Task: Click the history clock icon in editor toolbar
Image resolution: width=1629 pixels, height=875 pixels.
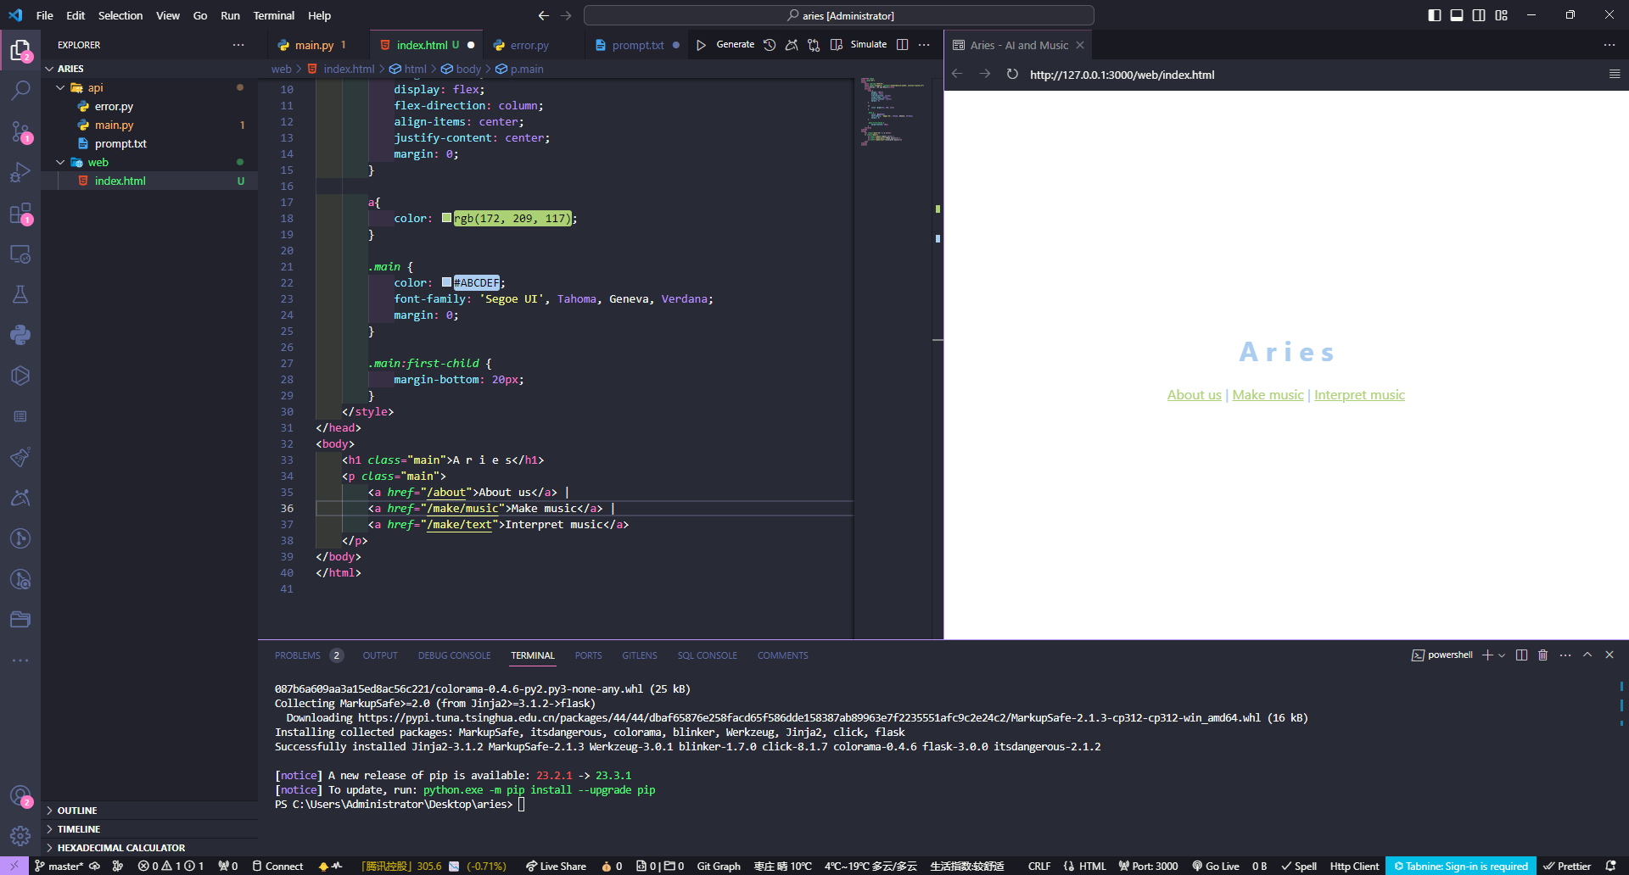Action: [770, 45]
